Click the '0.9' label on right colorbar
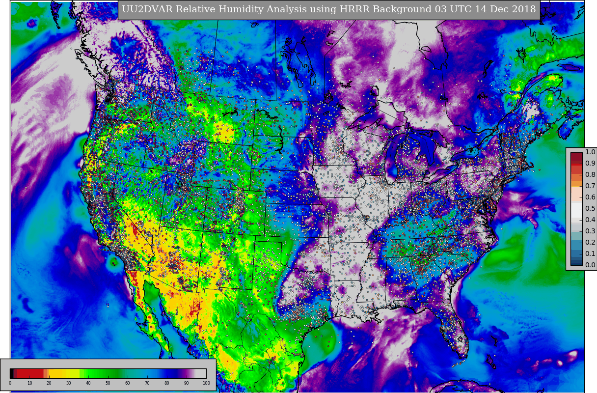Viewport: 597px width, 393px height. [x=590, y=163]
